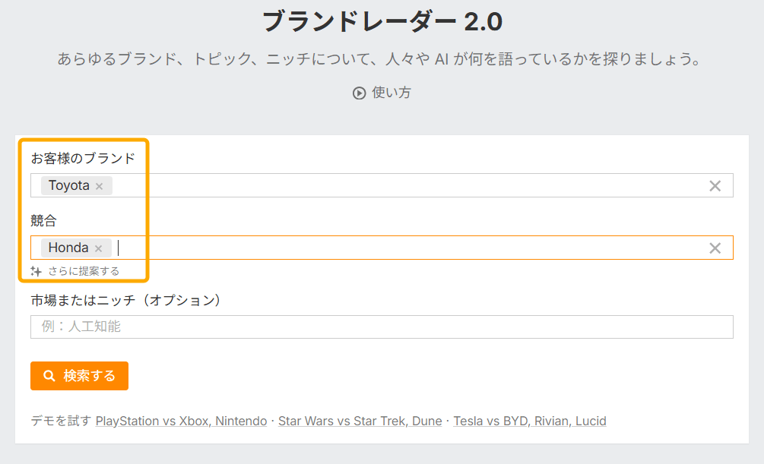Click the sparkle icon next to さらに提案する
Screen dimensions: 764x464
pyautogui.click(x=36, y=271)
